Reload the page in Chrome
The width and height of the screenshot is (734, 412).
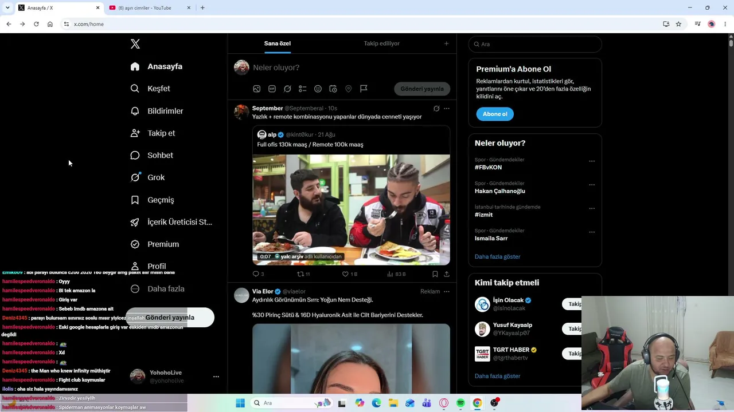(36, 24)
